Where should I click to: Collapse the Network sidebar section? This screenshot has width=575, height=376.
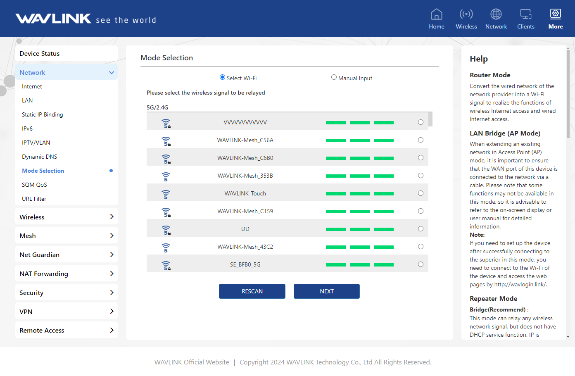click(111, 73)
